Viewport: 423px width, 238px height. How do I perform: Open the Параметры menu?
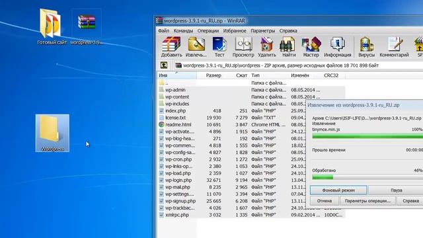(263, 31)
